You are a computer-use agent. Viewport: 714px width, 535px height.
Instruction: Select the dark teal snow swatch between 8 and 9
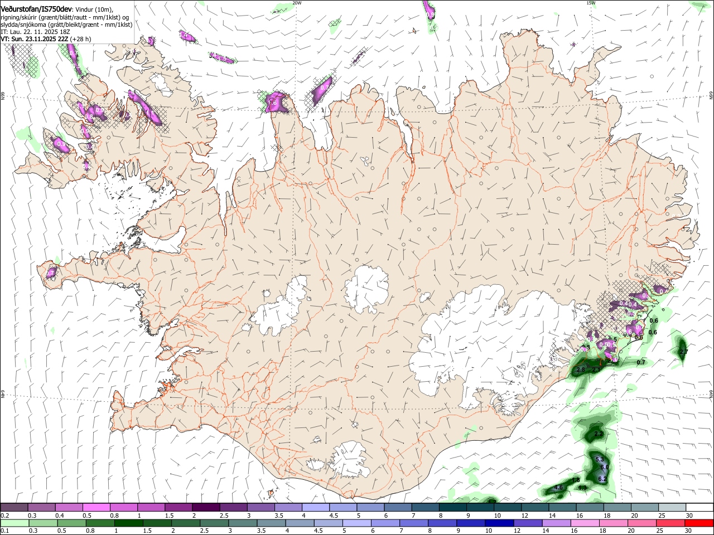pos(452,507)
